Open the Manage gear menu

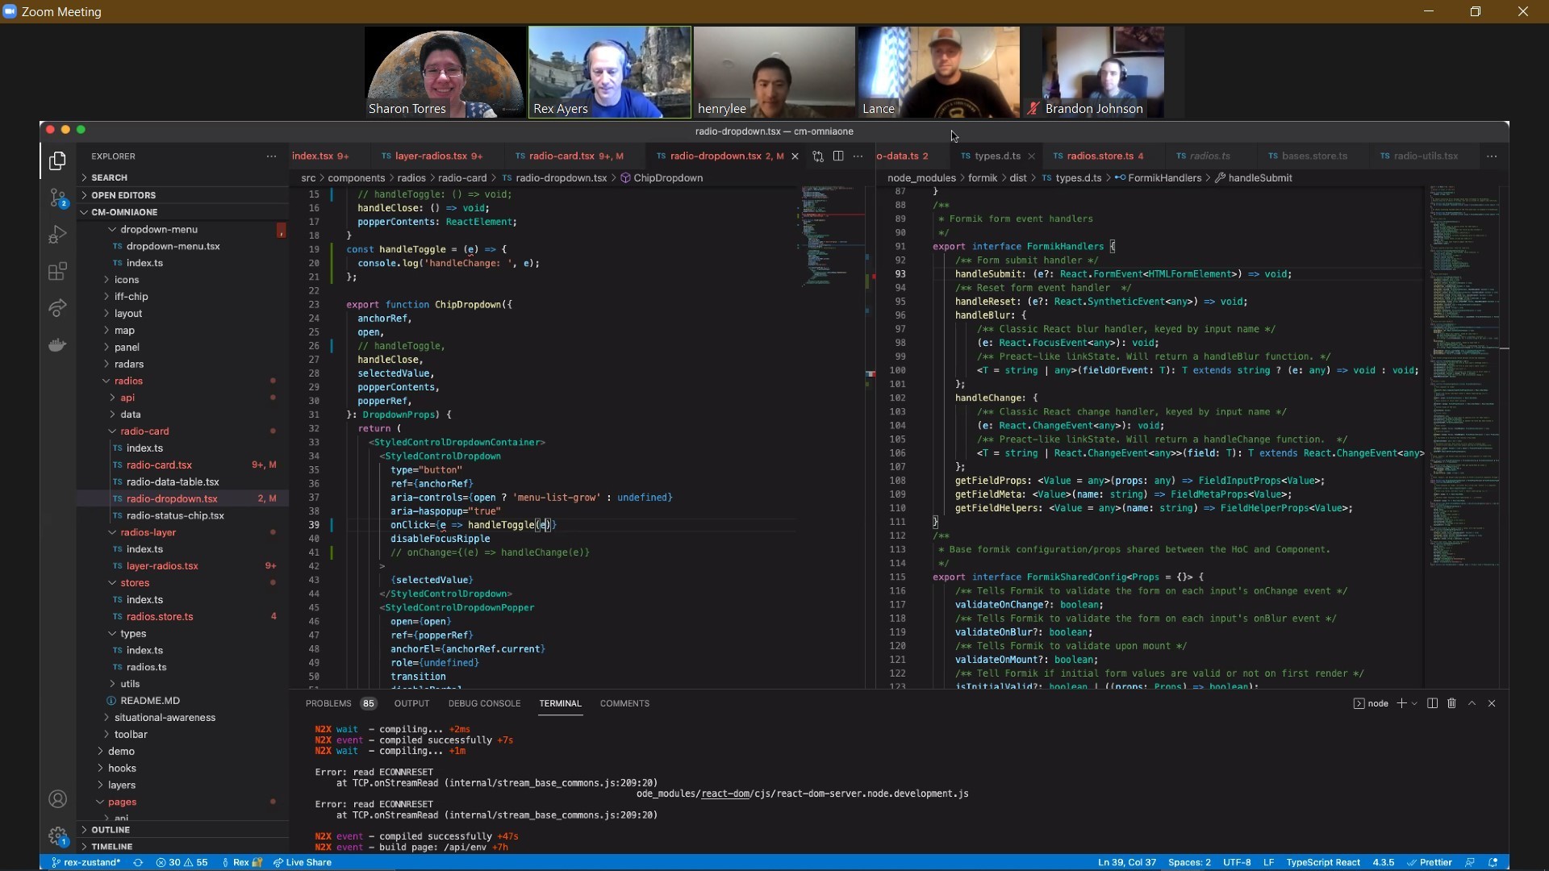point(57,837)
